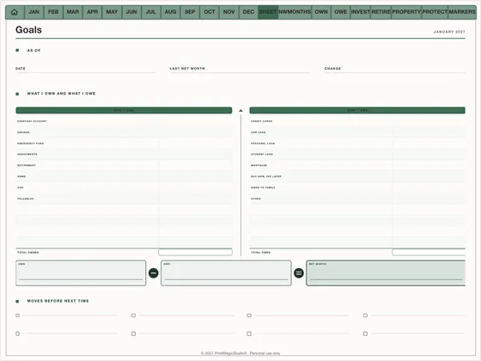Click the Date field under As Of
The width and height of the screenshot is (481, 361).
86,70
